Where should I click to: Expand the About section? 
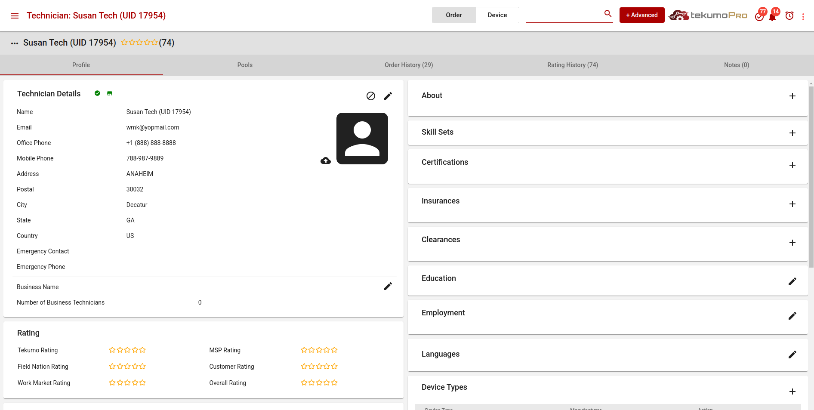click(x=792, y=96)
